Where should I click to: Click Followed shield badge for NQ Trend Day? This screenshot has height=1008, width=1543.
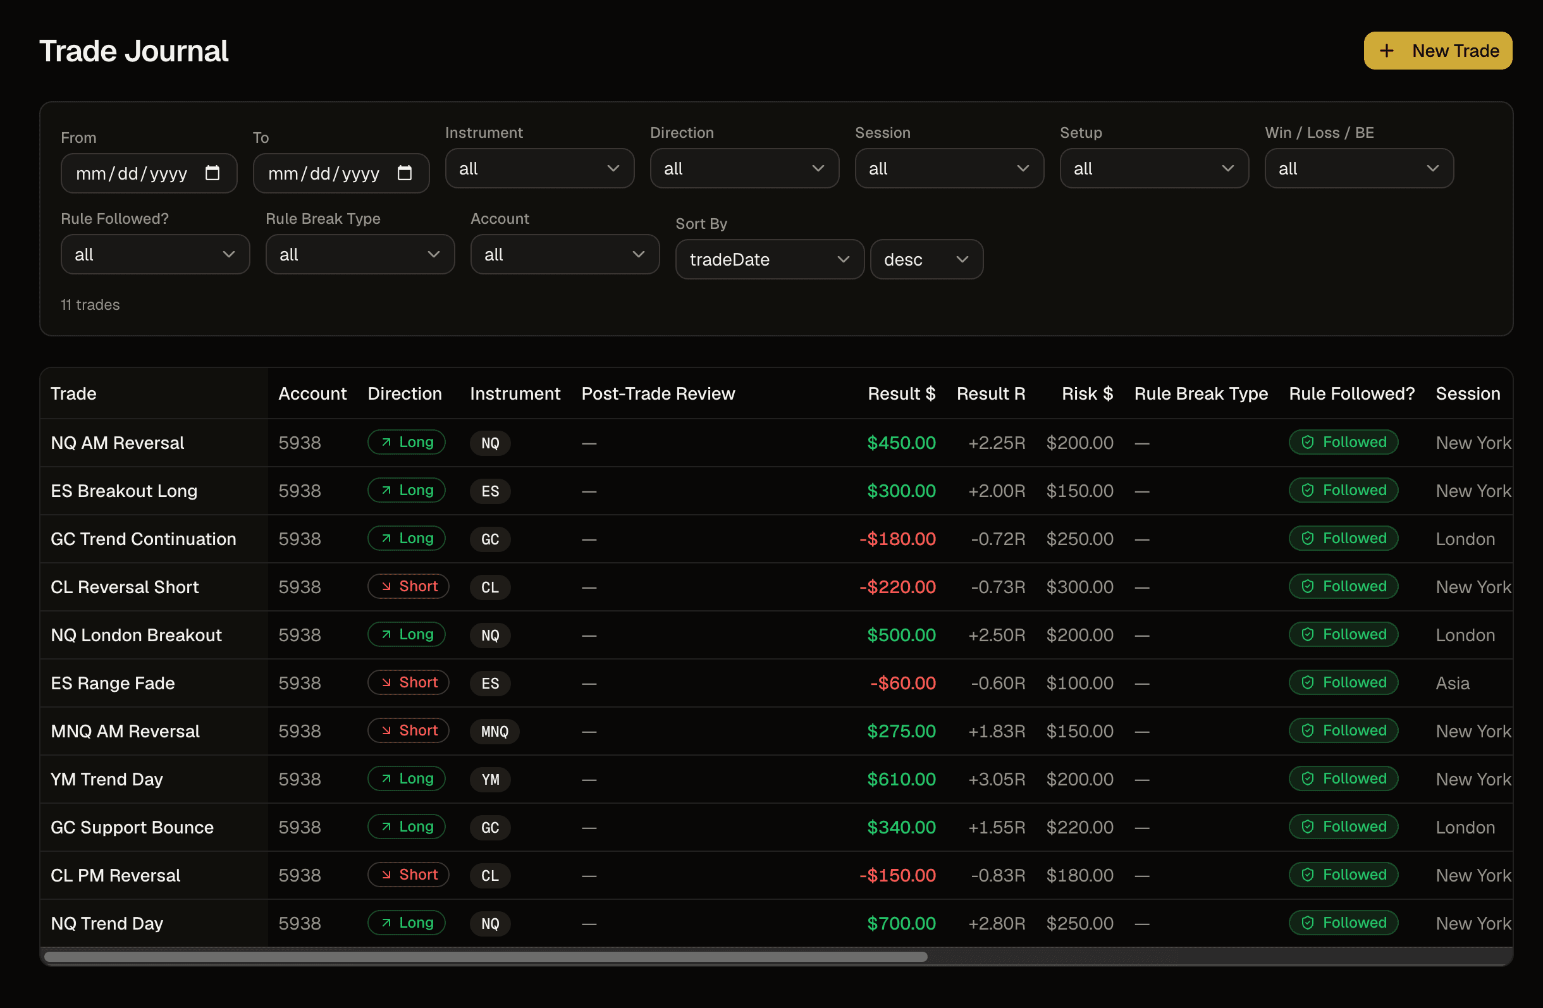[x=1343, y=923]
